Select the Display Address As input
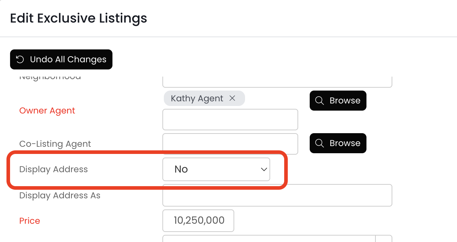This screenshot has width=457, height=242. [277, 195]
